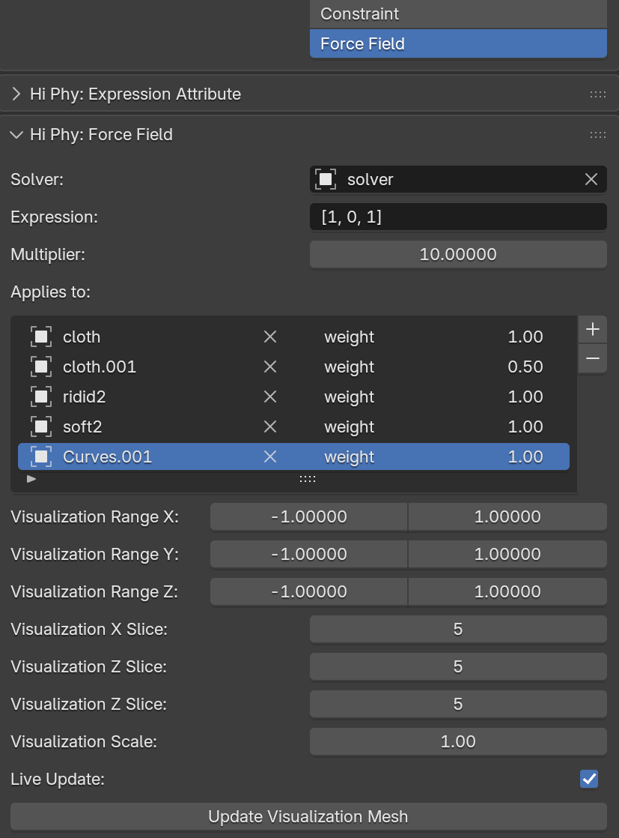This screenshot has width=619, height=838.
Task: Click the Expression input field
Action: tap(457, 217)
